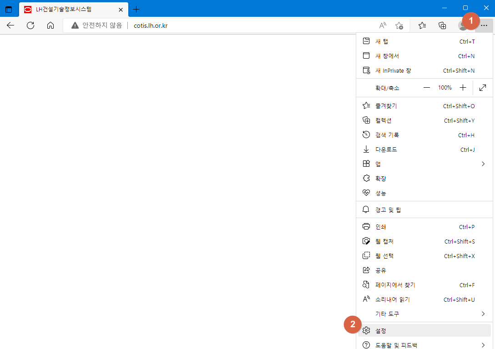
Task: Expand the 기타 도구 submenu
Action: [424, 314]
